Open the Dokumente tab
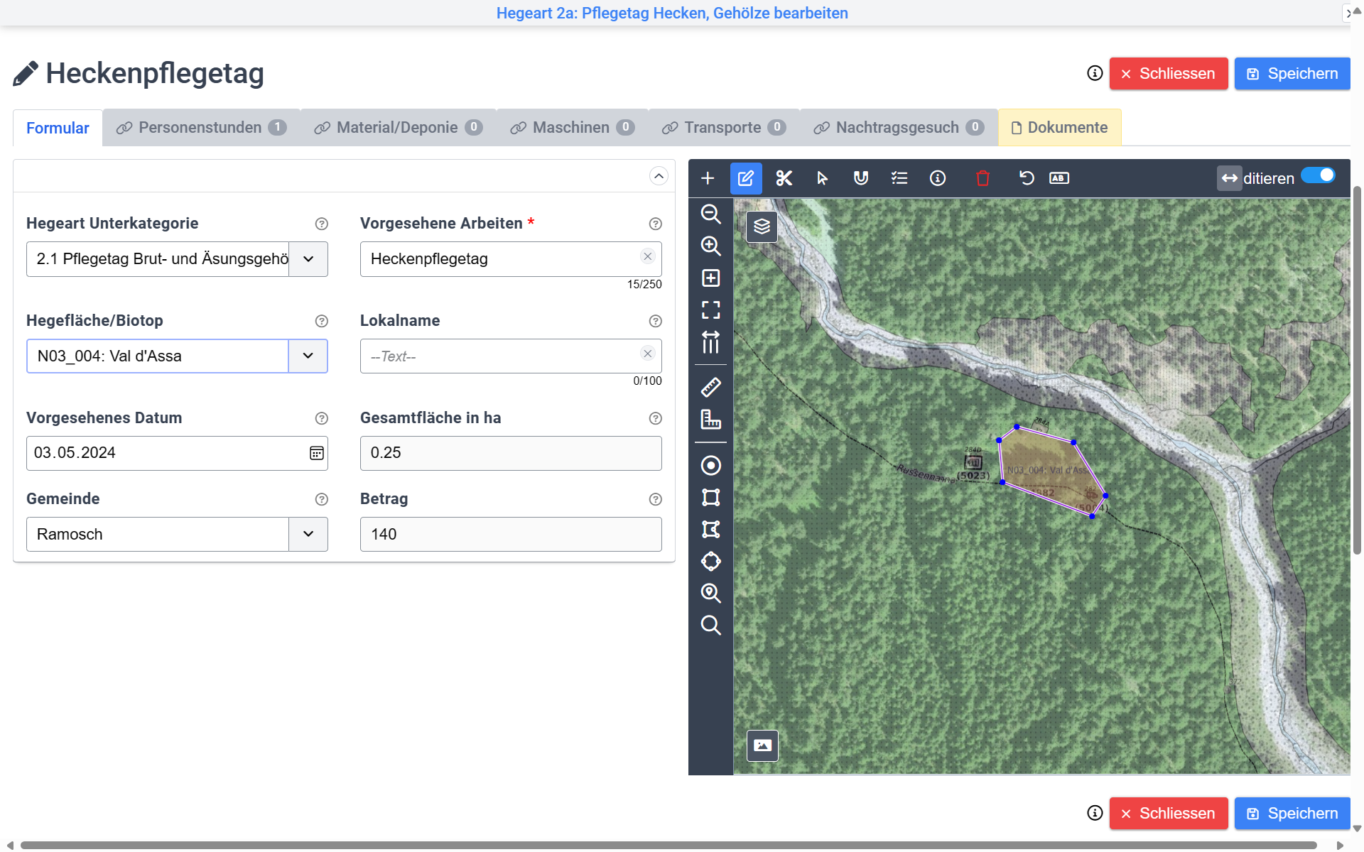The image size is (1364, 852). coord(1059,128)
